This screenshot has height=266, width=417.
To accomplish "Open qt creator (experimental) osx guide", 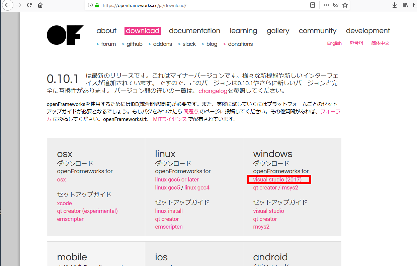I will [87, 211].
